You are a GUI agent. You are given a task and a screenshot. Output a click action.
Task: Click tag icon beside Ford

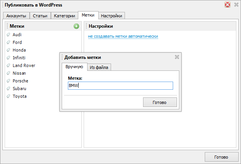tap(8, 42)
